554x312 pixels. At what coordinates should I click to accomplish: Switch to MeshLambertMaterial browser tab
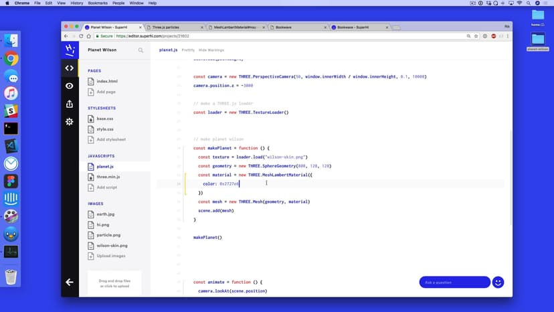pyautogui.click(x=234, y=27)
